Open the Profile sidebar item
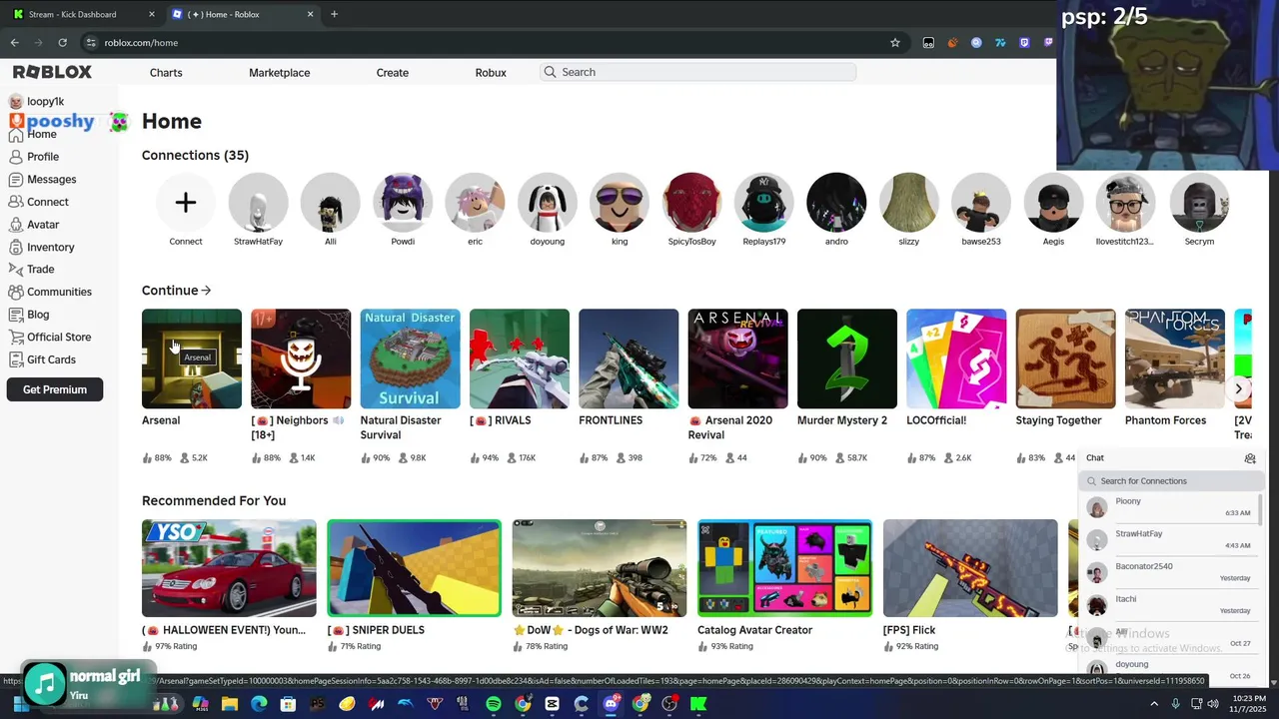Image resolution: width=1279 pixels, height=719 pixels. (35, 157)
